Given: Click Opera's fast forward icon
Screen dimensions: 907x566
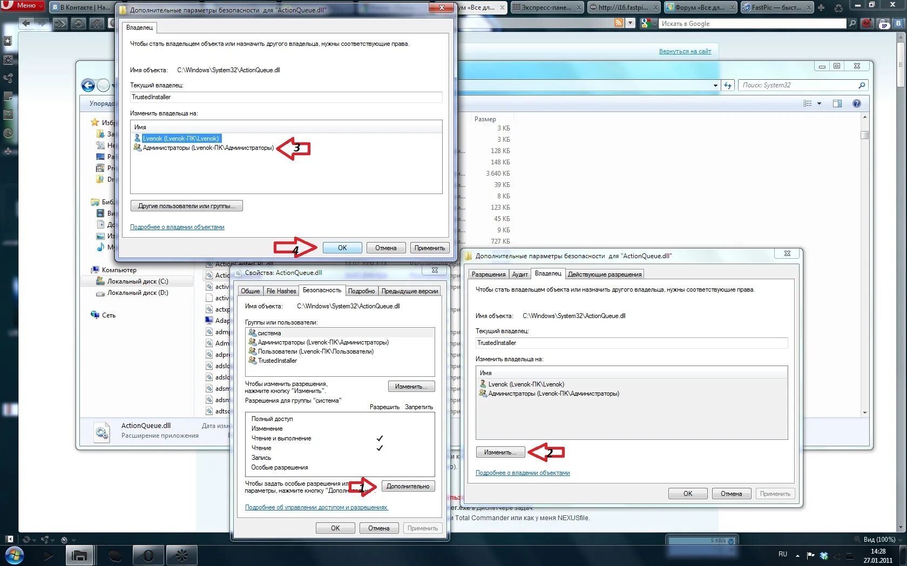Looking at the screenshot, I should pos(60,23).
